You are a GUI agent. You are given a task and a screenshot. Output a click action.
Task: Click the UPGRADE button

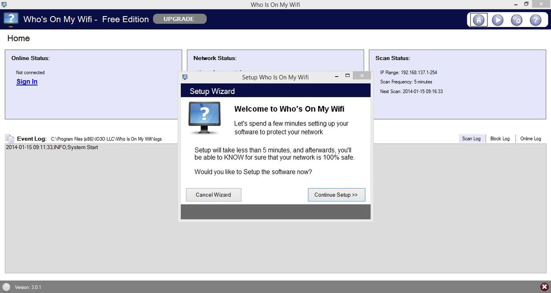(x=179, y=19)
